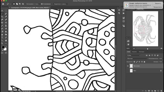
Task: Select the Hand tool
Action: (6, 40)
